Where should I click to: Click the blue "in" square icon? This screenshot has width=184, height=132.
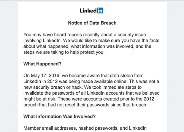point(100,11)
